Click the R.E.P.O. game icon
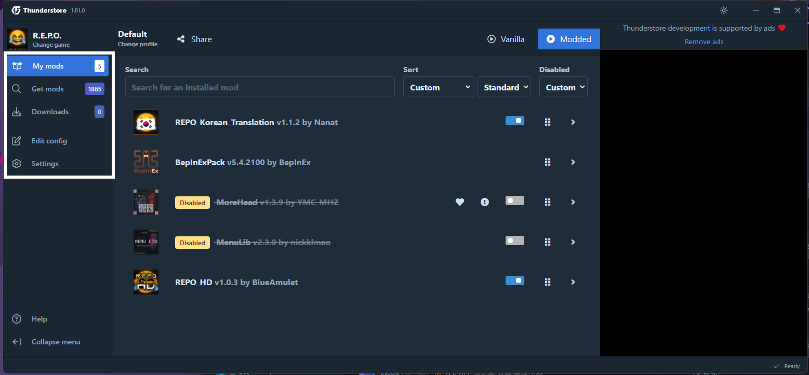Screen dimensions: 809x375 click(x=17, y=39)
